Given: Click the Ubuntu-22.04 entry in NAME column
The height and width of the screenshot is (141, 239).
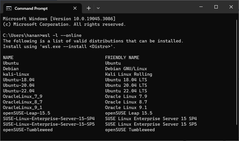Looking at the screenshot, I should (x=19, y=91).
